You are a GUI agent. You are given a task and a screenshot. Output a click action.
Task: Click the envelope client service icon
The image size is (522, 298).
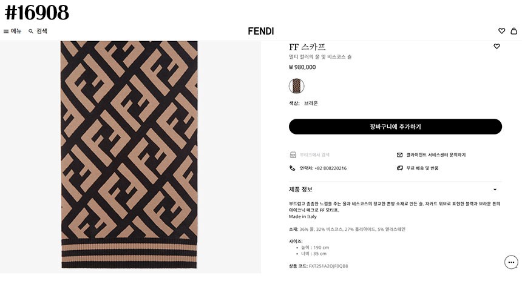pyautogui.click(x=400, y=155)
